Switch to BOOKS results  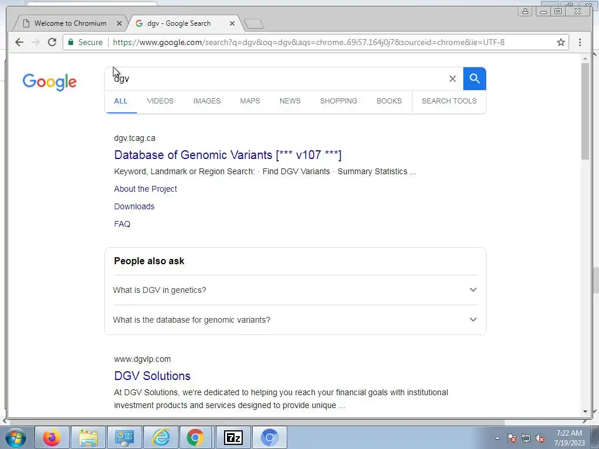pos(389,101)
